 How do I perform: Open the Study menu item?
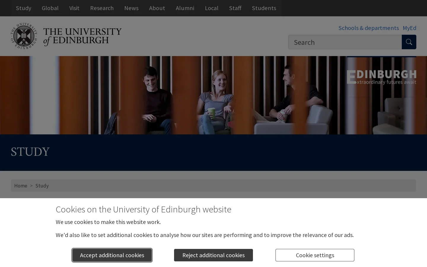click(x=23, y=8)
